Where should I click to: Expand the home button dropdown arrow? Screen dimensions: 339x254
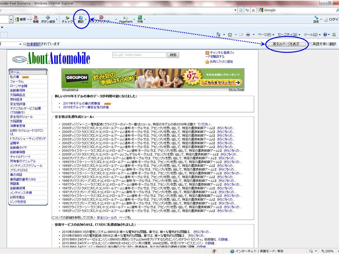tap(224, 35)
